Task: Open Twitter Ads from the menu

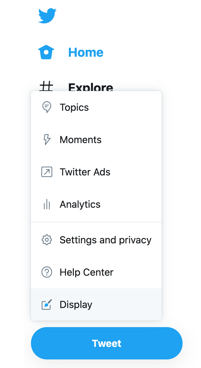Action: point(85,172)
